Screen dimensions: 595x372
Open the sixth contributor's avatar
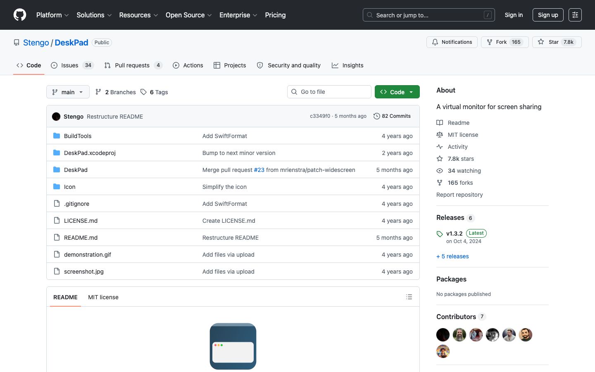click(x=526, y=335)
